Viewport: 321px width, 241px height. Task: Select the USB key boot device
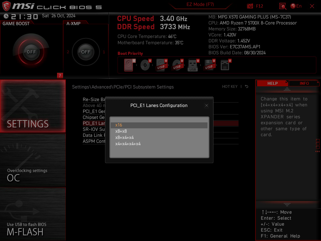tap(193, 65)
